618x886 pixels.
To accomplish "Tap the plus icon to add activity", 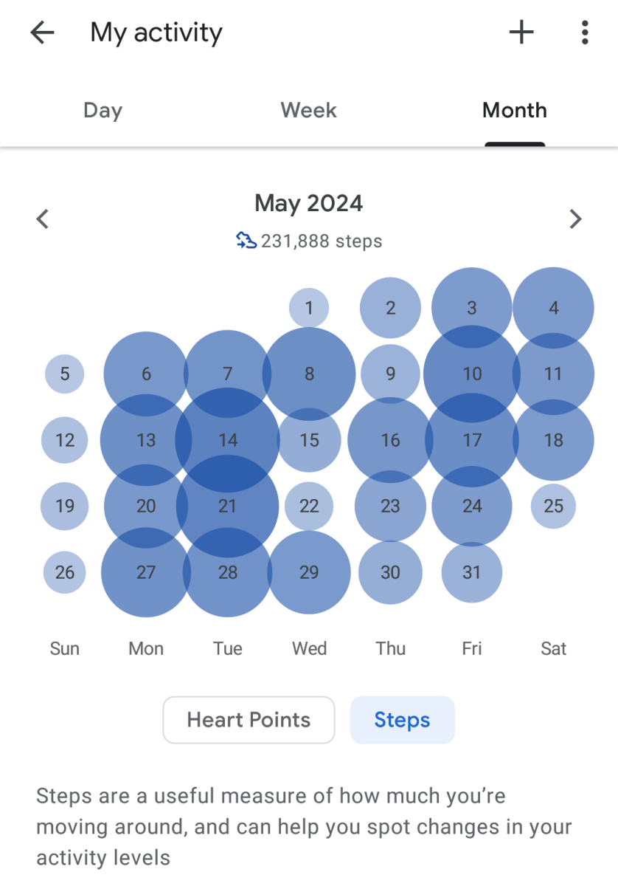I will point(521,32).
